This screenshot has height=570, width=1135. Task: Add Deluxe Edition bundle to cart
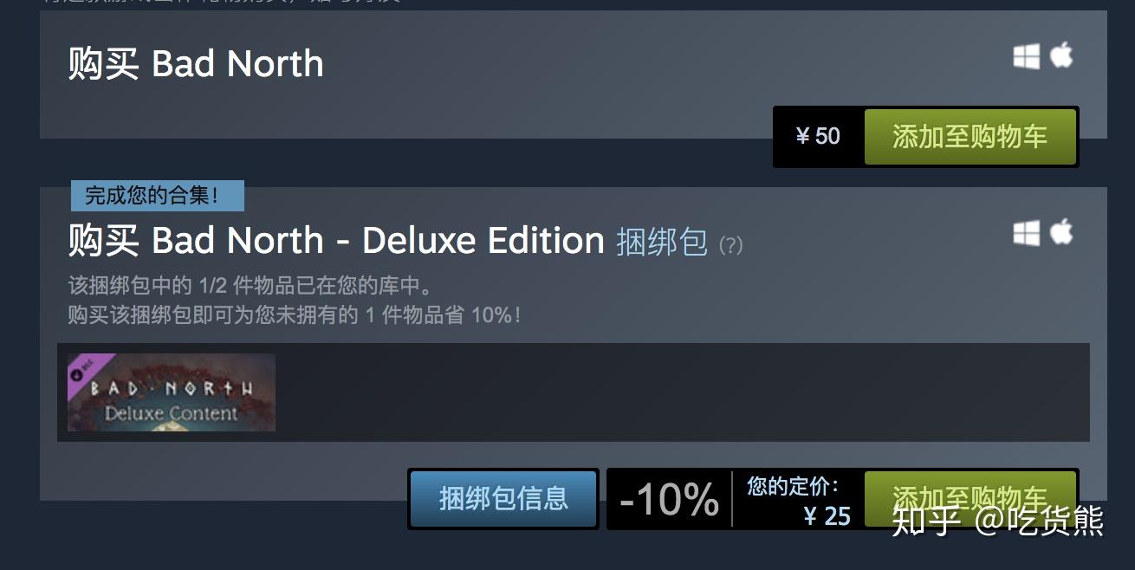pyautogui.click(x=970, y=496)
